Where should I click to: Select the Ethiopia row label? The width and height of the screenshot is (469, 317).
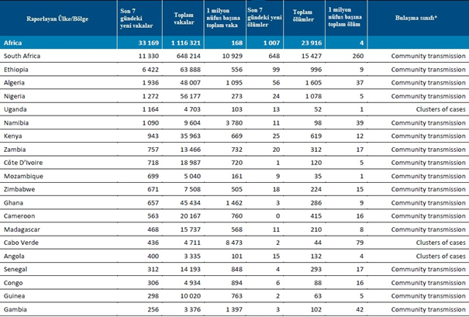click(x=20, y=70)
